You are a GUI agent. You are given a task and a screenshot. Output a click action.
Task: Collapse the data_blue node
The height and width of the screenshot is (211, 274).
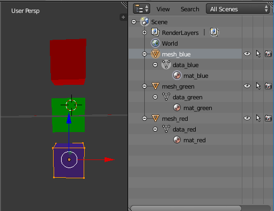(x=155, y=64)
